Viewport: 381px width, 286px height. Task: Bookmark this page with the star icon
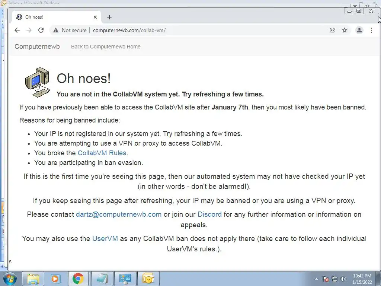345,30
